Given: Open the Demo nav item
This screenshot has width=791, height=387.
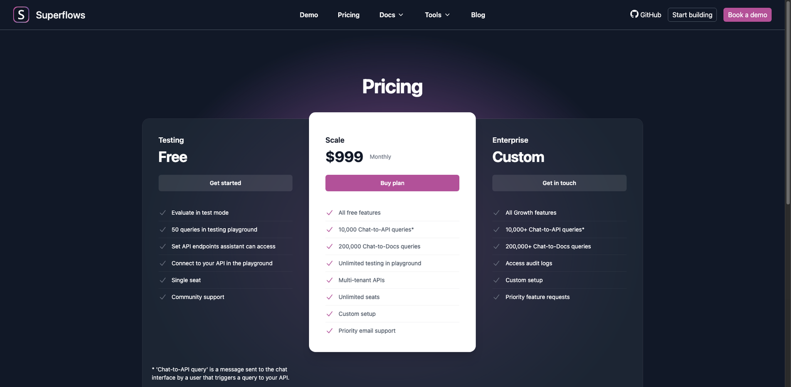Looking at the screenshot, I should coord(308,15).
